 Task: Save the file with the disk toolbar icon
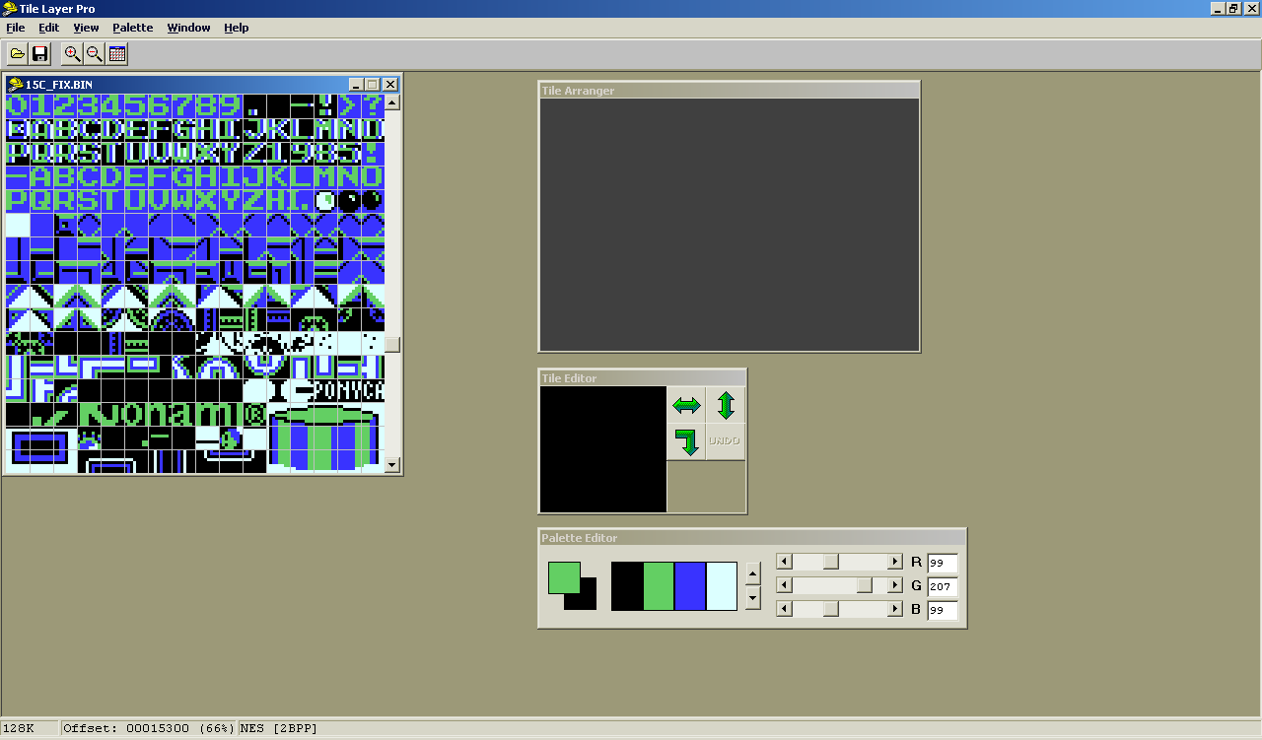(39, 53)
